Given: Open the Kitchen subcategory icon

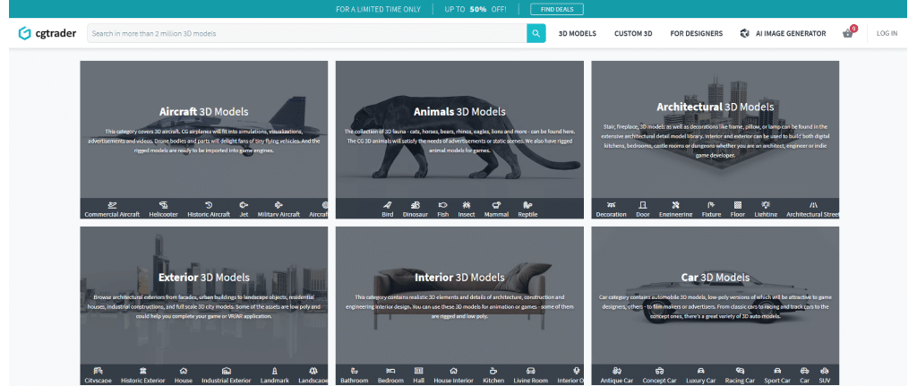Looking at the screenshot, I should pyautogui.click(x=493, y=372).
